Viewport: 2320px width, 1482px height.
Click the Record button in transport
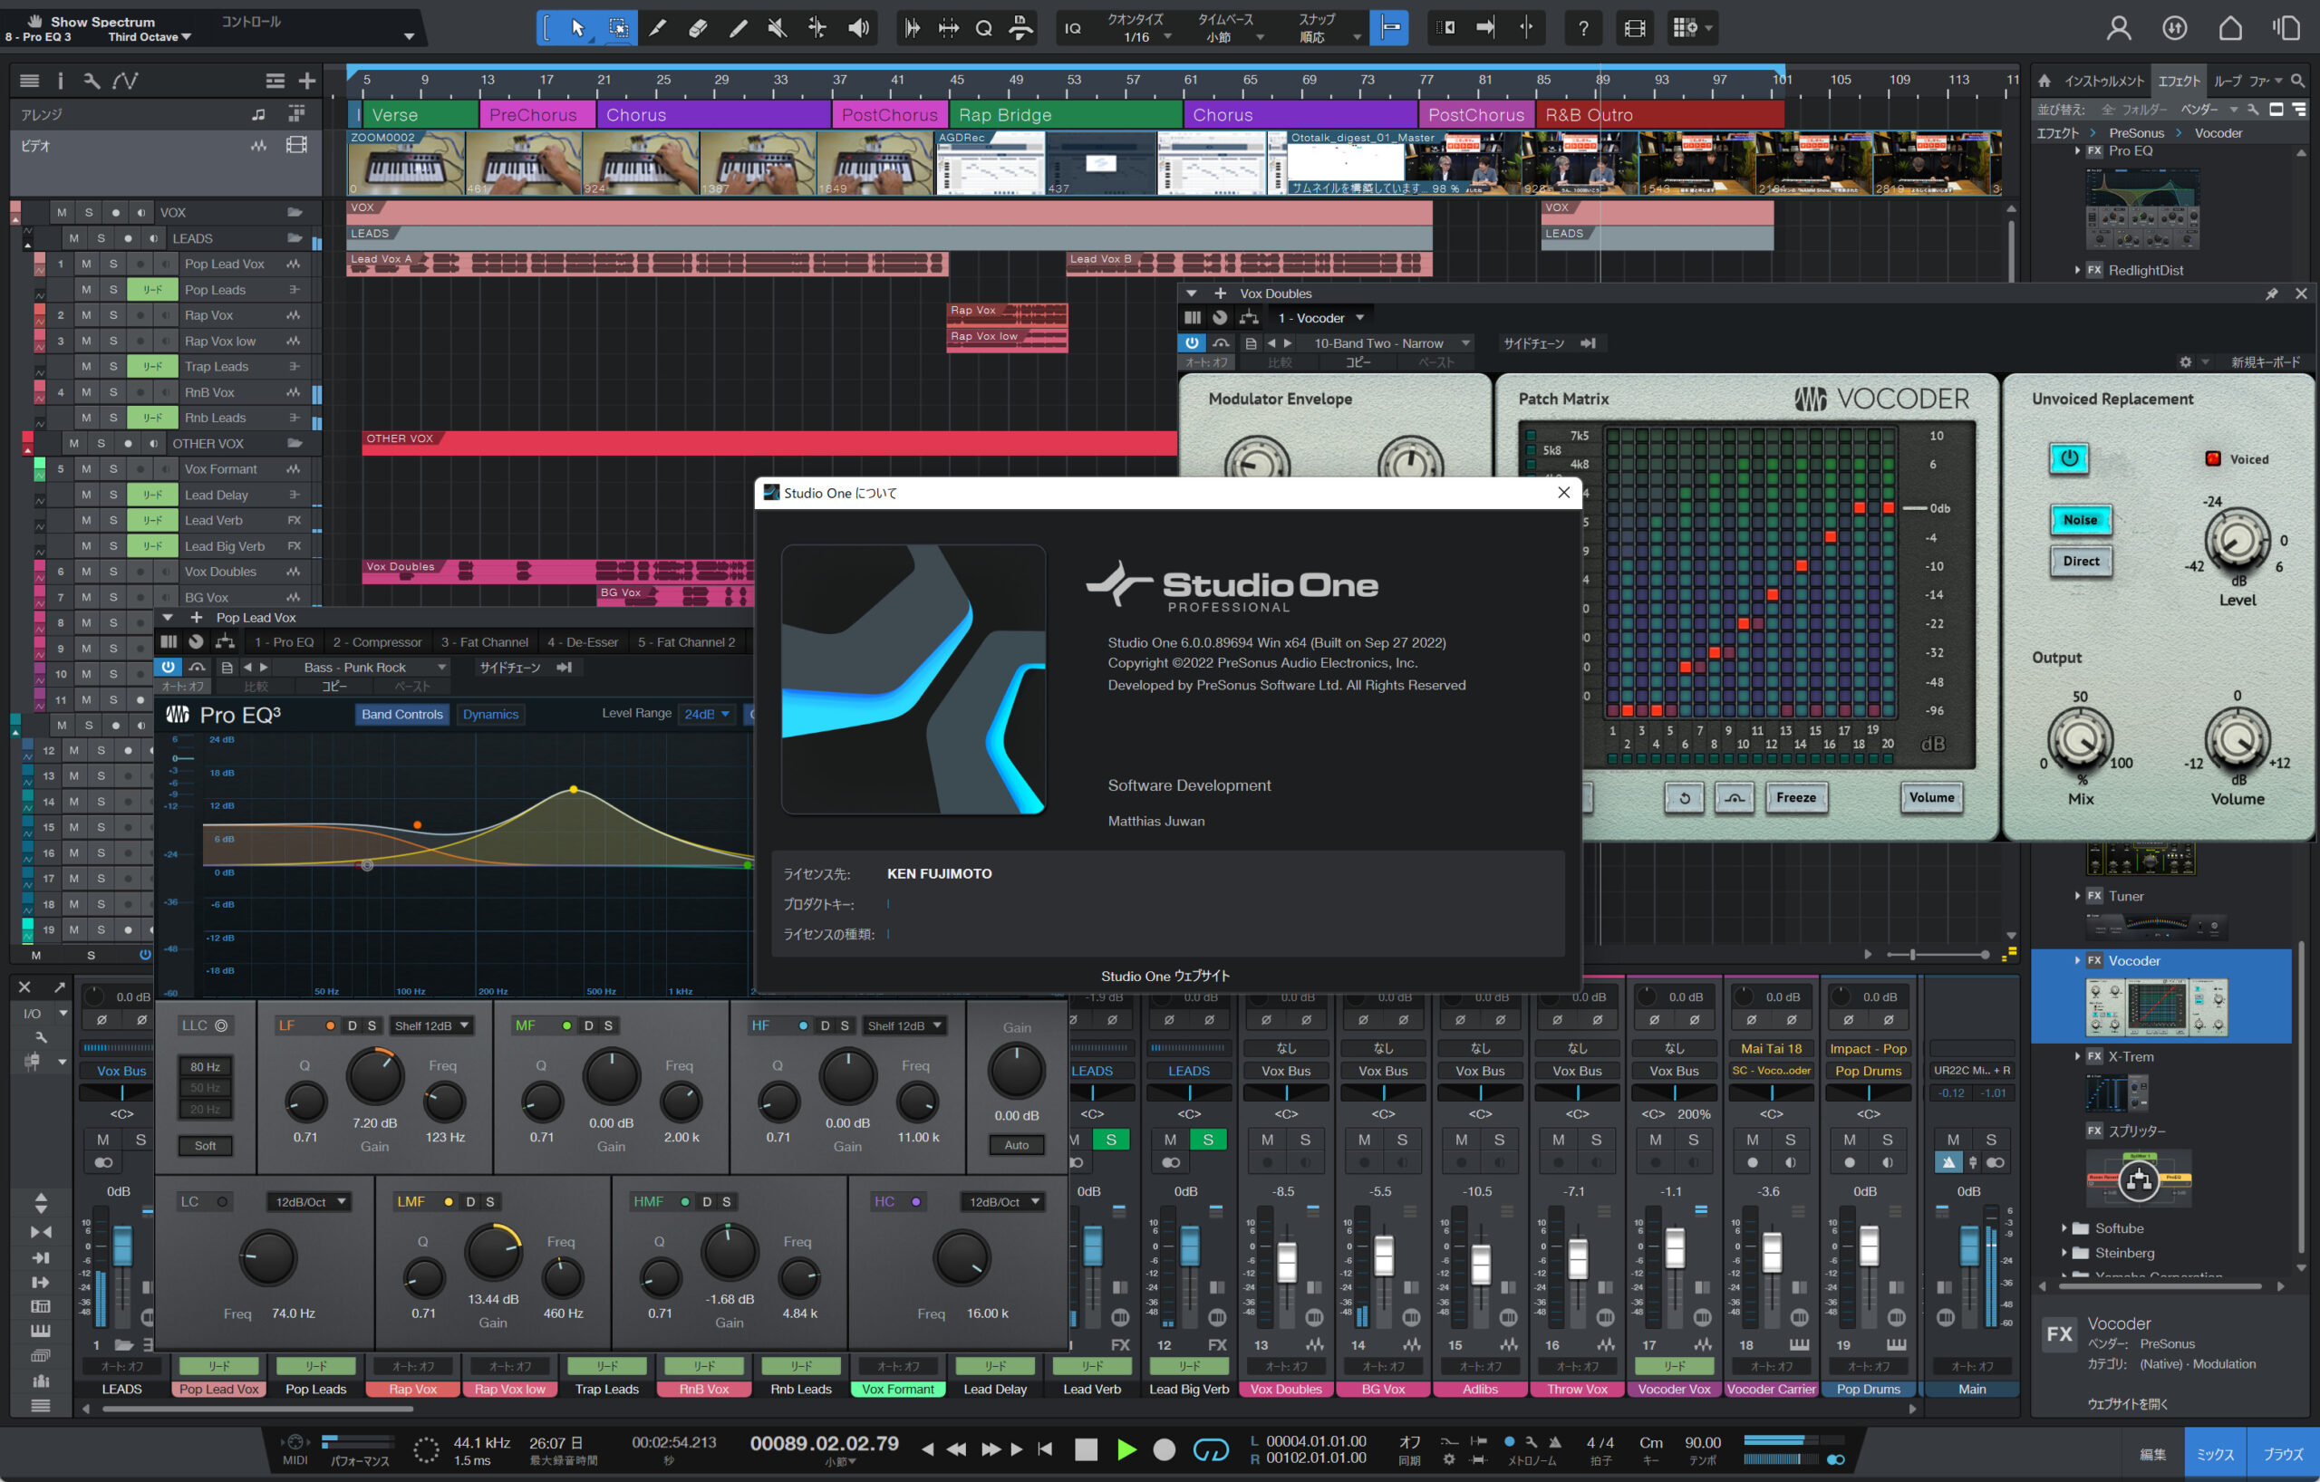pyautogui.click(x=1164, y=1449)
